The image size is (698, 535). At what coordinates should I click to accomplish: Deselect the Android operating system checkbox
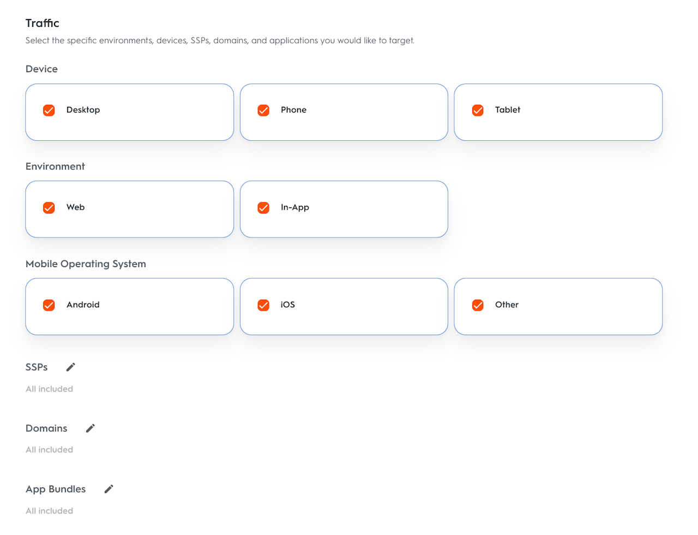[x=49, y=305]
